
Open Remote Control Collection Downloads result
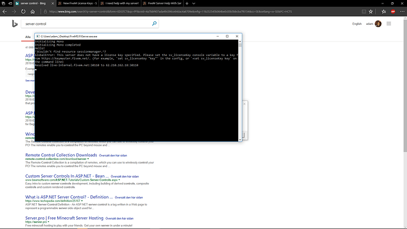tap(61, 155)
